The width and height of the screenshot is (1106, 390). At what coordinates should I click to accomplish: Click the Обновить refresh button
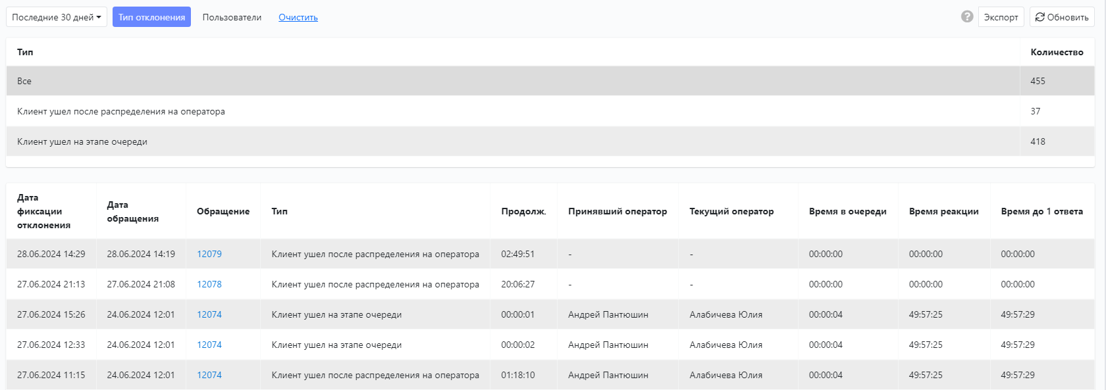click(x=1062, y=17)
